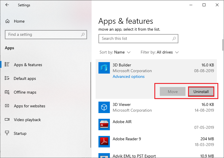Click the 3D Builder app name
Image resolution: width=224 pixels, height=158 pixels.
(122, 65)
